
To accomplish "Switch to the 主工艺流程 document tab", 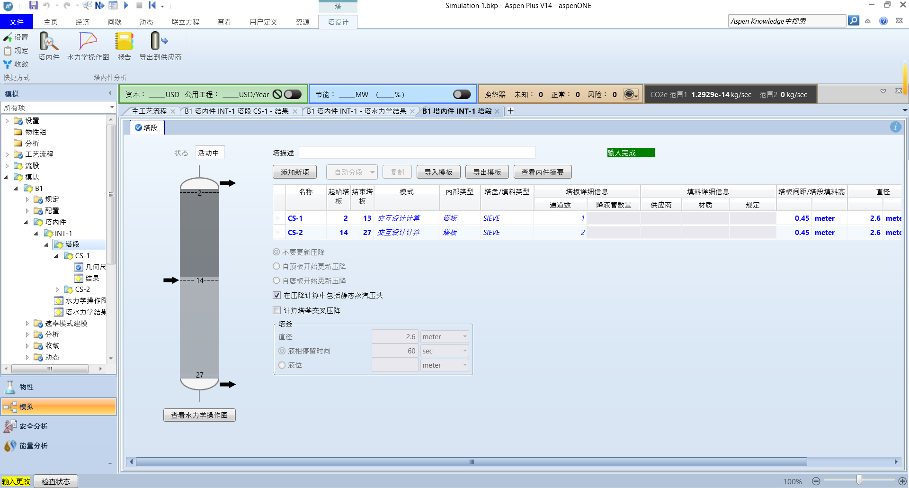I will click(x=149, y=111).
